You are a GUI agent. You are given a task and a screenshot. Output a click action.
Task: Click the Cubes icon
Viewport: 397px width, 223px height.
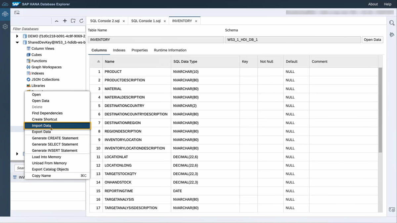tap(28, 55)
